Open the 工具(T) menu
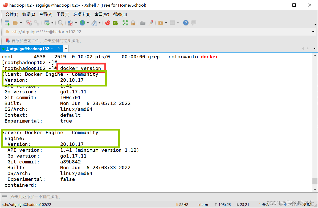The height and width of the screenshot is (208, 318). point(63,14)
